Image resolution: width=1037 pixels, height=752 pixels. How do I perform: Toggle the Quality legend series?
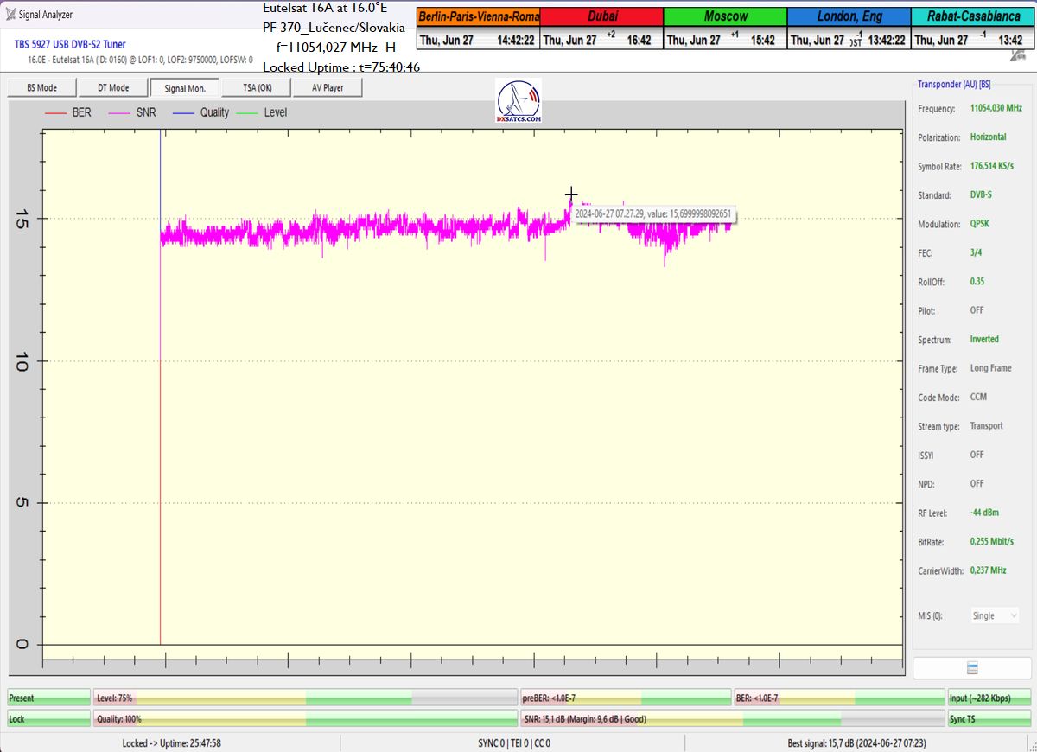(201, 112)
